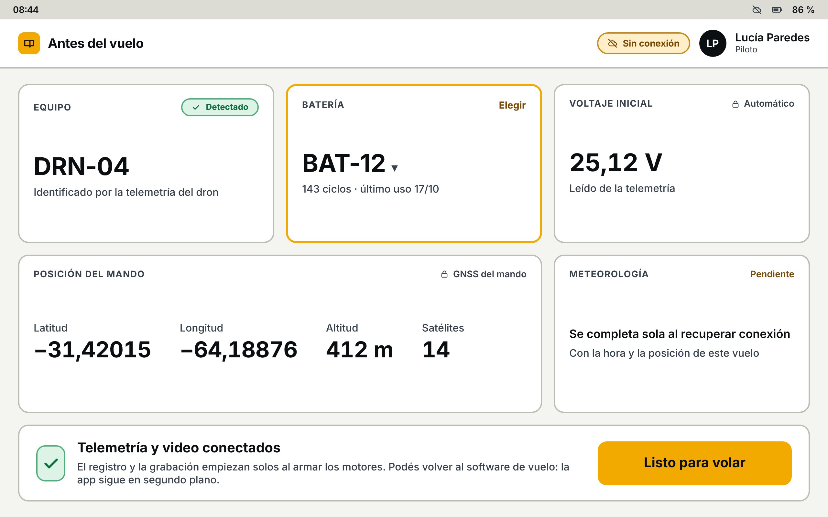Tap the cloud-off icon in status bar
The height and width of the screenshot is (517, 828).
(x=757, y=10)
